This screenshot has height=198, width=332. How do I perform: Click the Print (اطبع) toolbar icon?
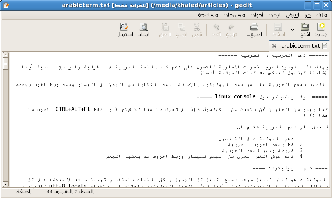254,27
